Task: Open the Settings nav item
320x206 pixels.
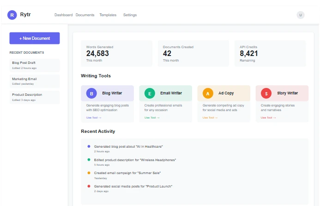Action: [x=130, y=15]
